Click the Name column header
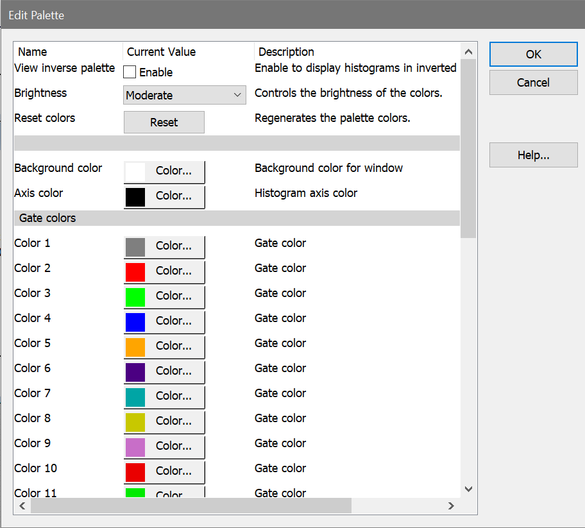 click(33, 52)
